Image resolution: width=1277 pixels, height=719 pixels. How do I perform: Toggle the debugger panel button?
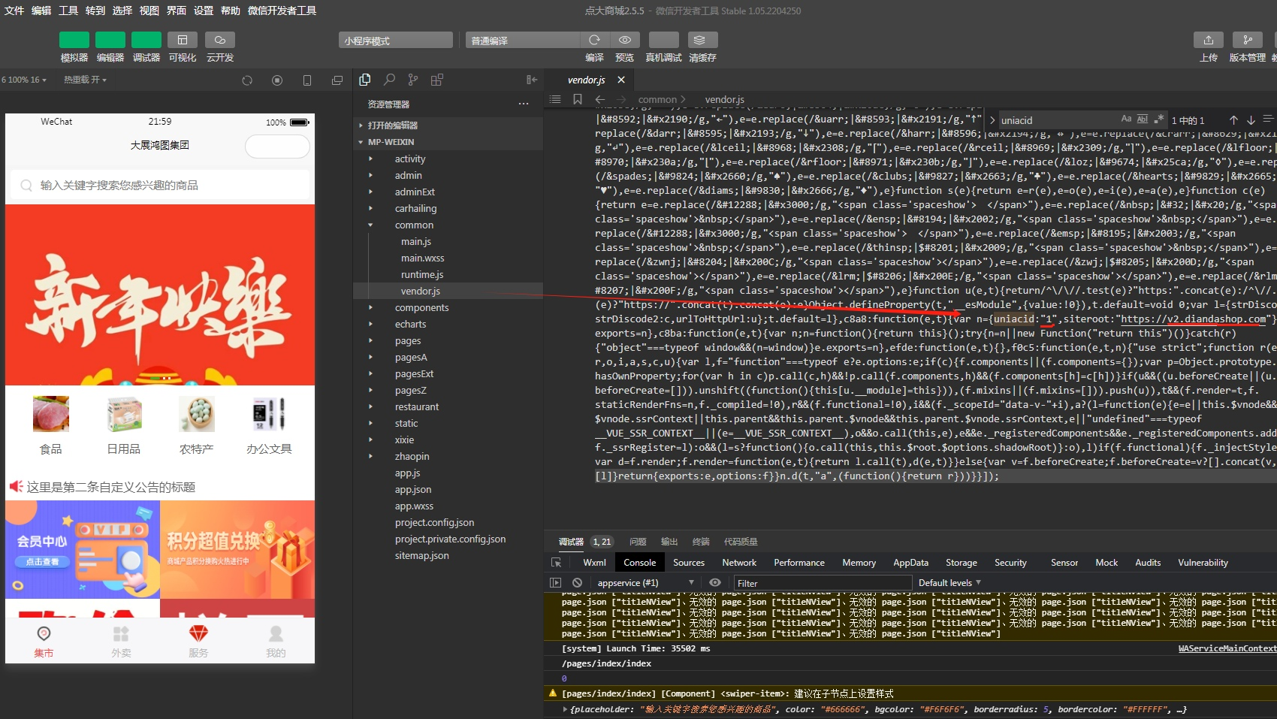click(146, 40)
